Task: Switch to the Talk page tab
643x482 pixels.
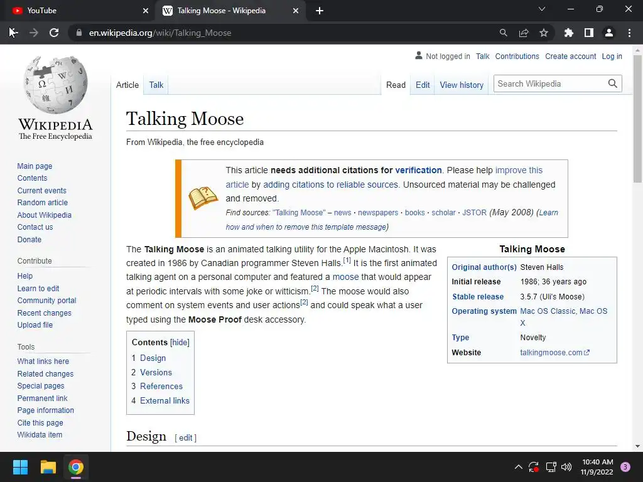Action: tap(156, 85)
